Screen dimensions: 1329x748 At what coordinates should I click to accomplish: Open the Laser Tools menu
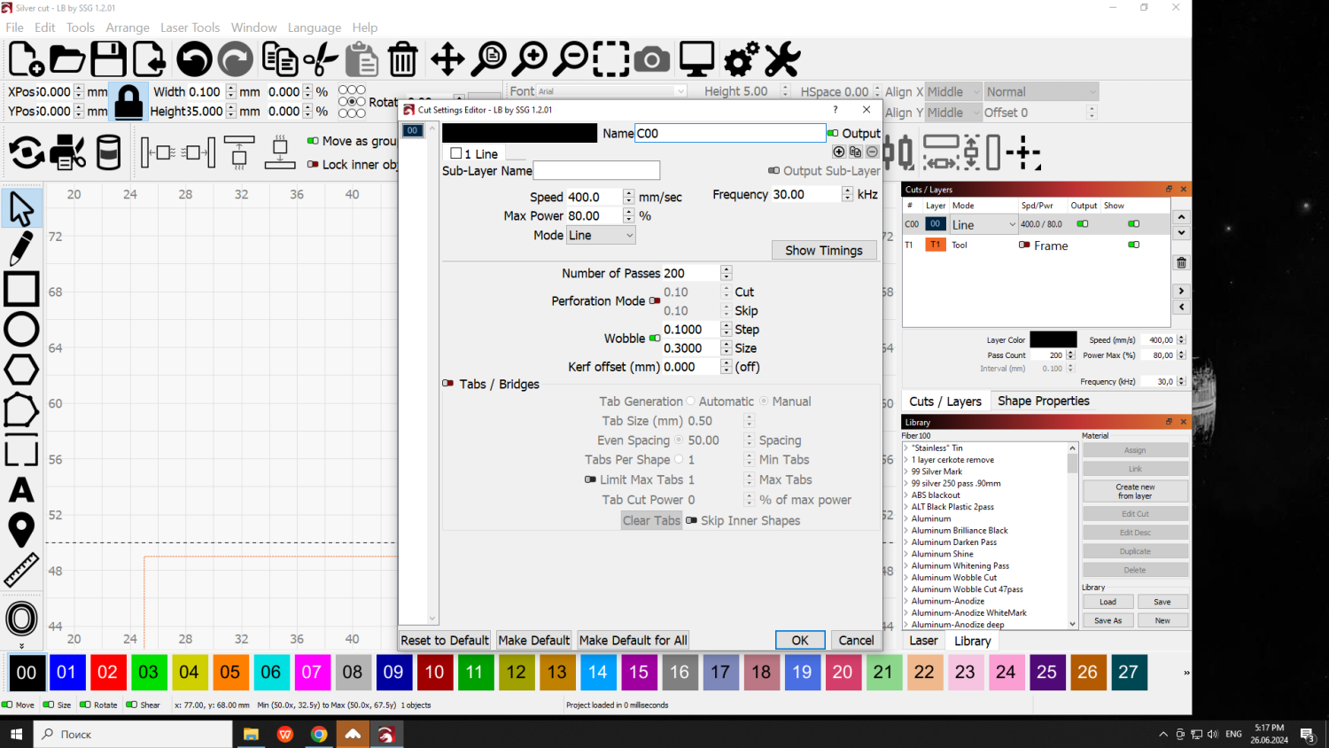190,27
